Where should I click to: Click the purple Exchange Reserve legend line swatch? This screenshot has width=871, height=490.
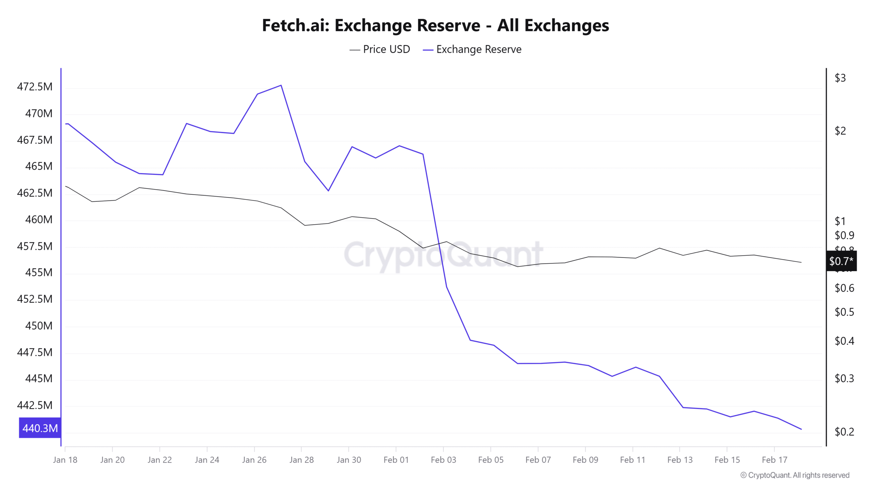428,50
